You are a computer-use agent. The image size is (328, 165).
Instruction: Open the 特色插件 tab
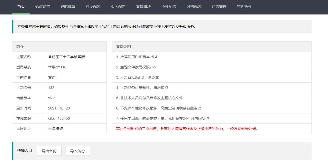click(x=244, y=7)
